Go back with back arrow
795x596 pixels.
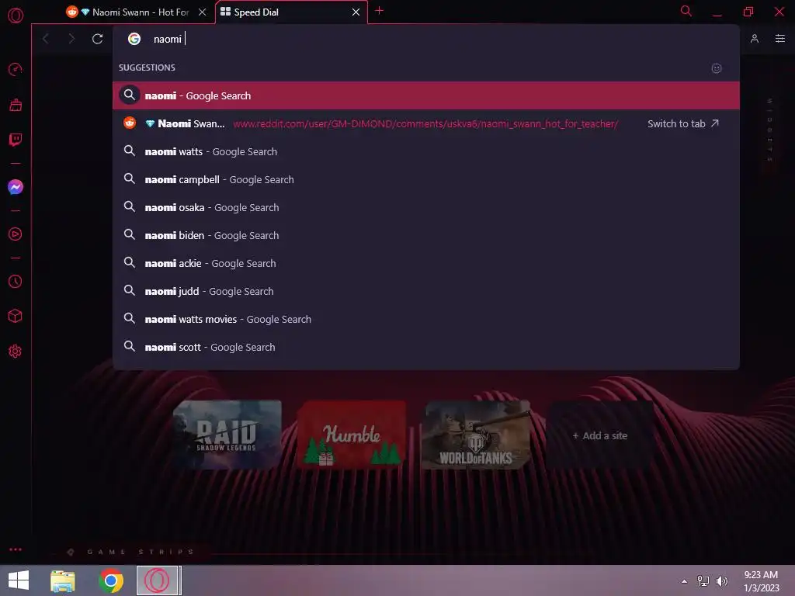pos(46,39)
